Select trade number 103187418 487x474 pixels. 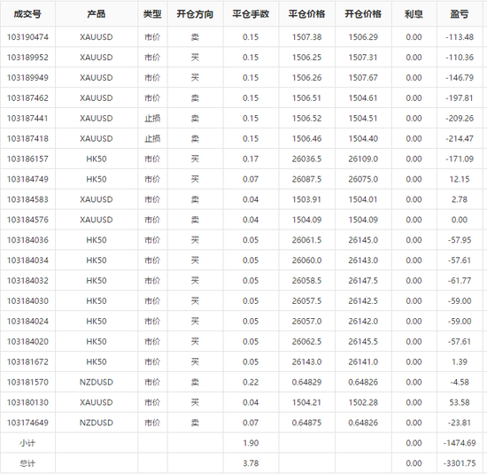point(27,138)
